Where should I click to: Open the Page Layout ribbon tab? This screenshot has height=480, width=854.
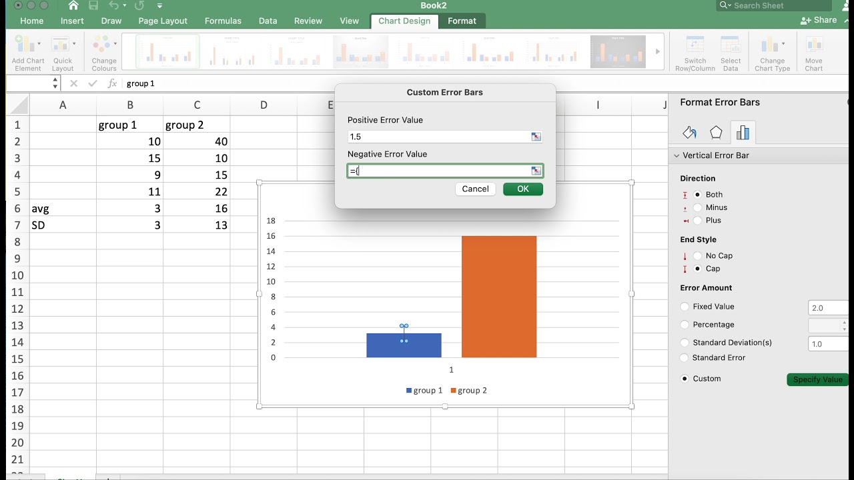coord(163,21)
